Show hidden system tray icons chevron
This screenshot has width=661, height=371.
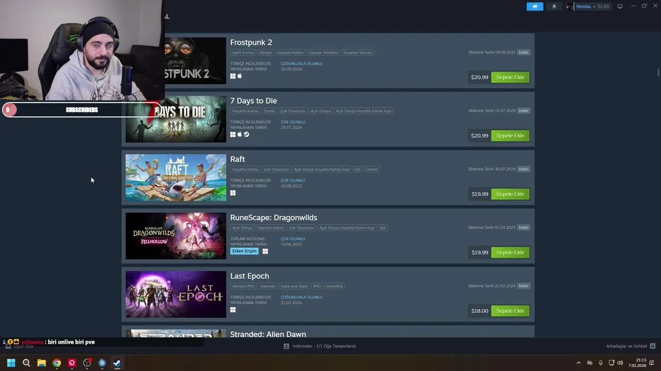(578, 363)
